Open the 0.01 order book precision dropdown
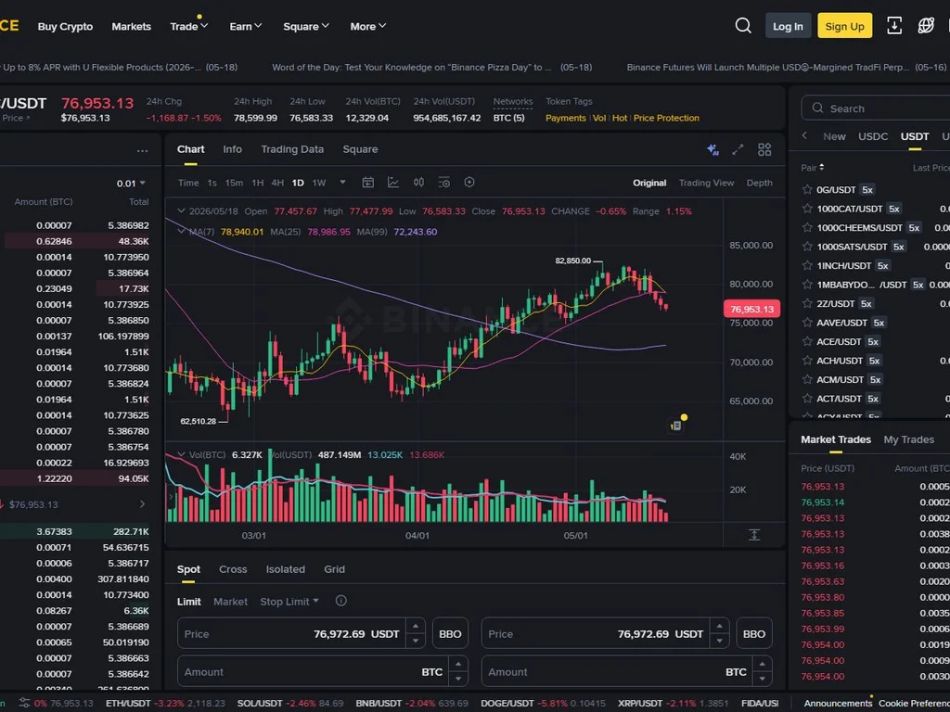This screenshot has width=950, height=712. point(131,183)
